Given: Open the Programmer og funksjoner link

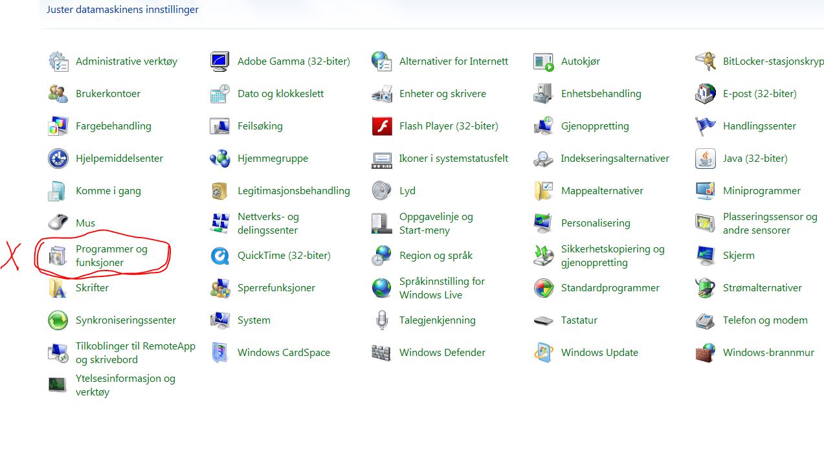Looking at the screenshot, I should [111, 256].
